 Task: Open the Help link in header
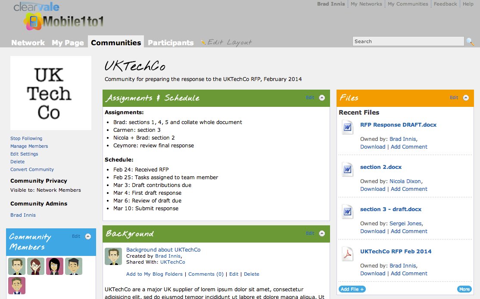tap(468, 4)
